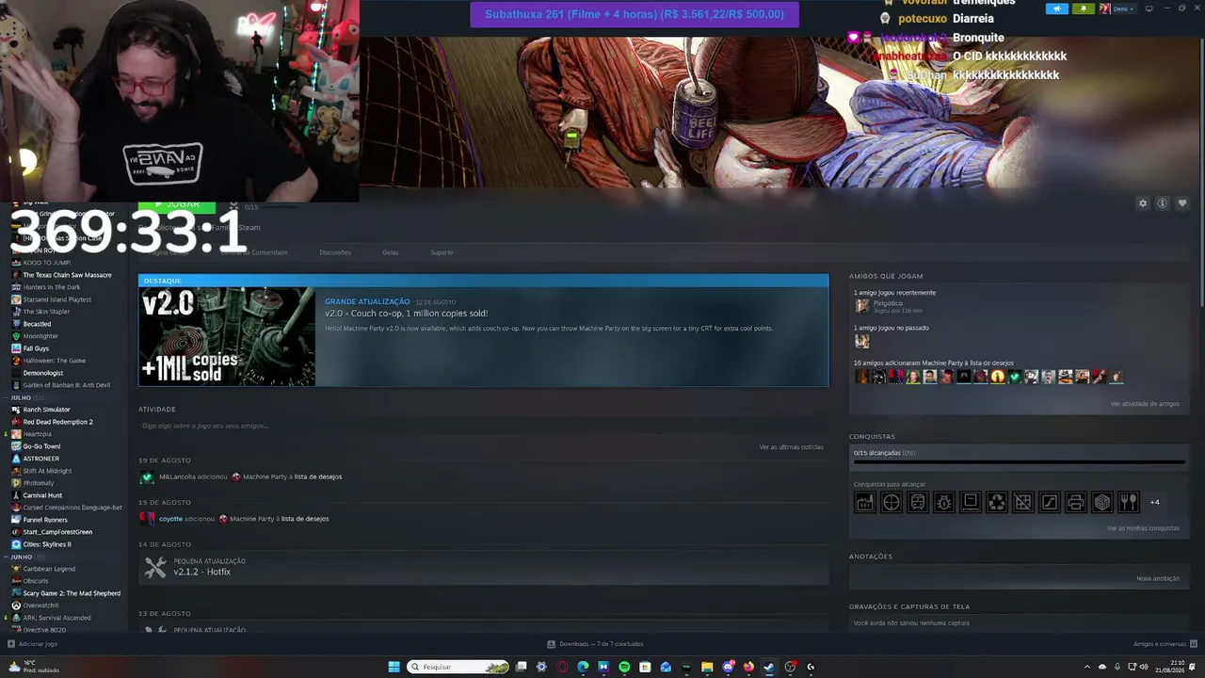Open the Windows Start menu
This screenshot has height=678, width=1205.
coord(394,667)
